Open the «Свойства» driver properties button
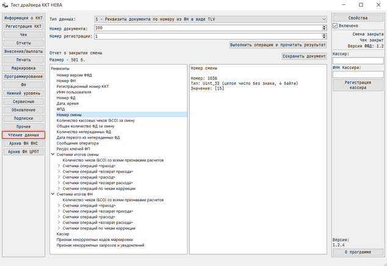The image size is (387, 266). pos(358,18)
